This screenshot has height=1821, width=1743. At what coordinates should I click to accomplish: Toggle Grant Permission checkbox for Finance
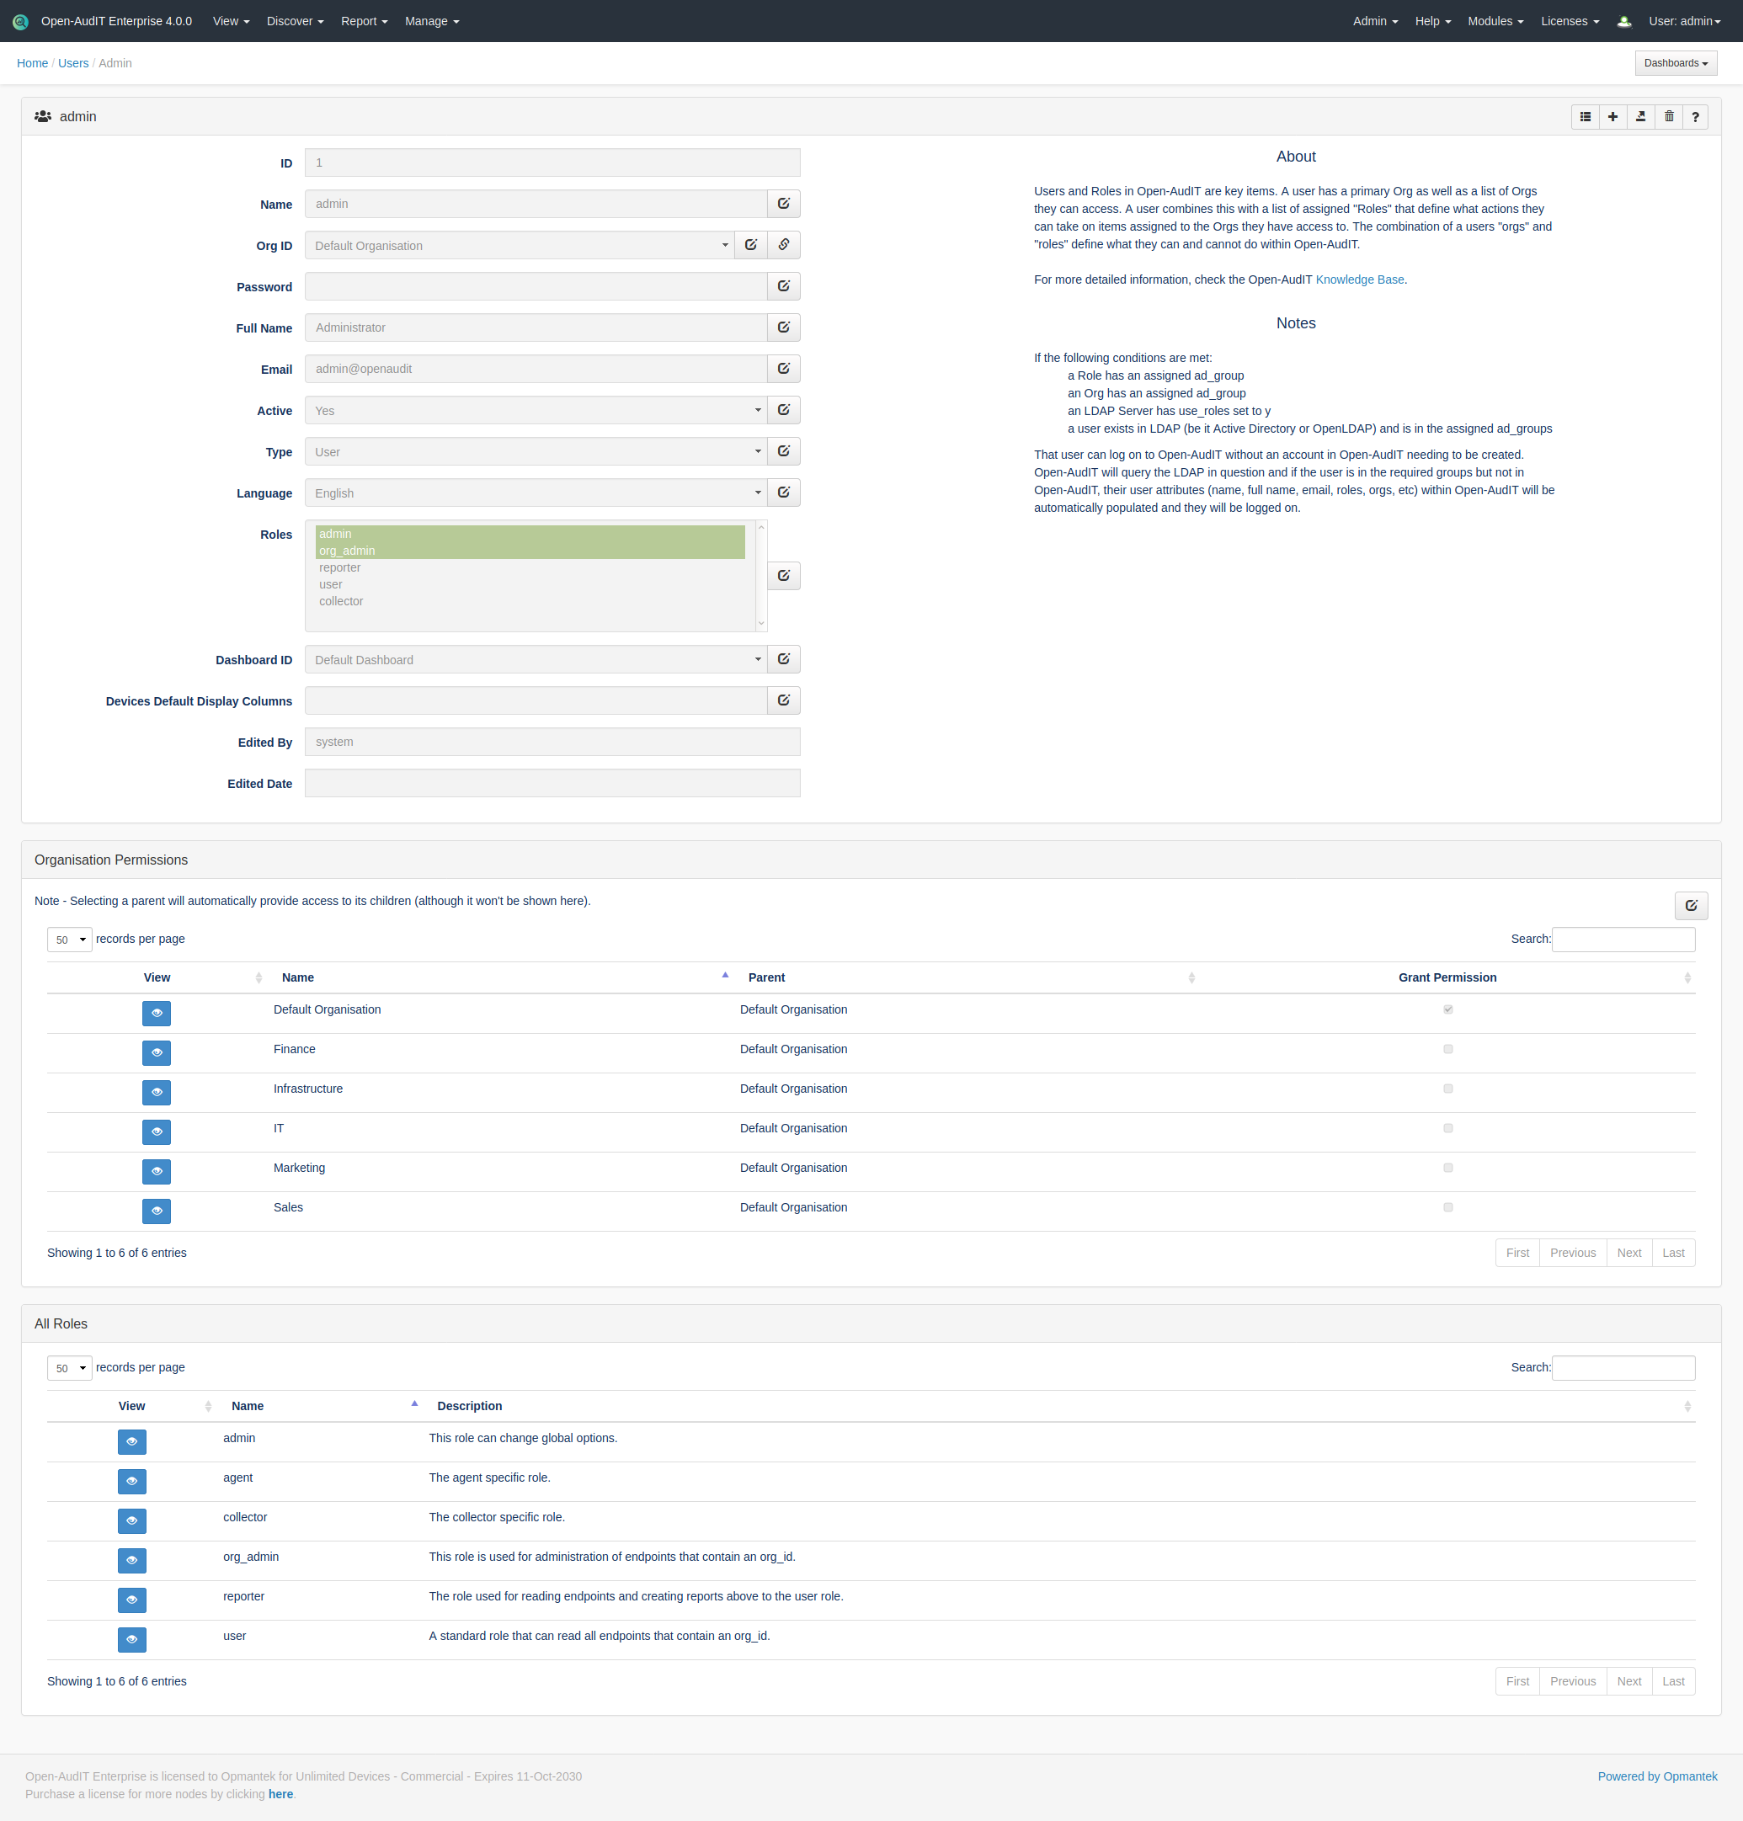pyautogui.click(x=1447, y=1050)
